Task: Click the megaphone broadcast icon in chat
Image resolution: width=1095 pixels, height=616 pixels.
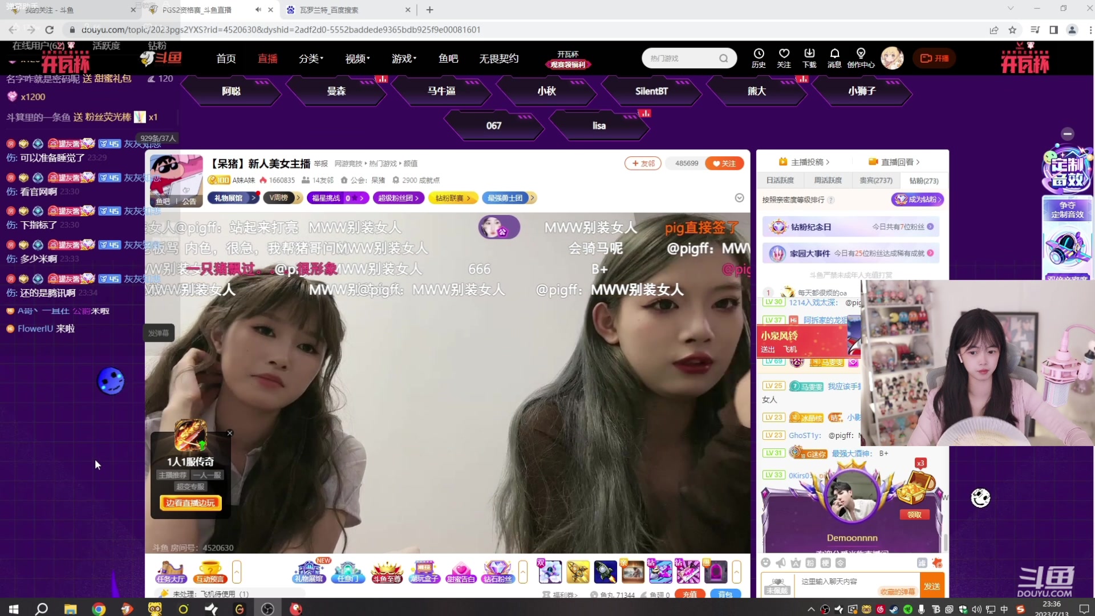Action: pos(781,563)
